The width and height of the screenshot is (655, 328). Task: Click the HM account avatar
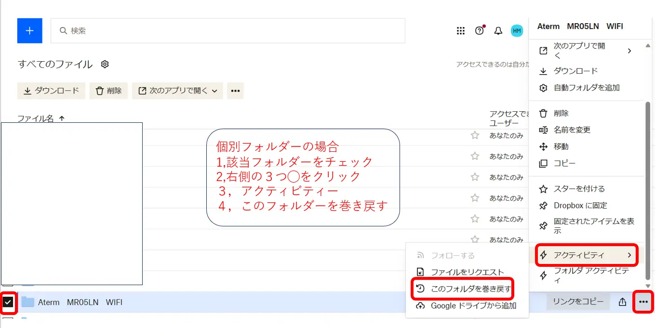(x=517, y=31)
